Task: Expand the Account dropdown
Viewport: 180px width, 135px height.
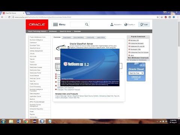Action: point(116,24)
